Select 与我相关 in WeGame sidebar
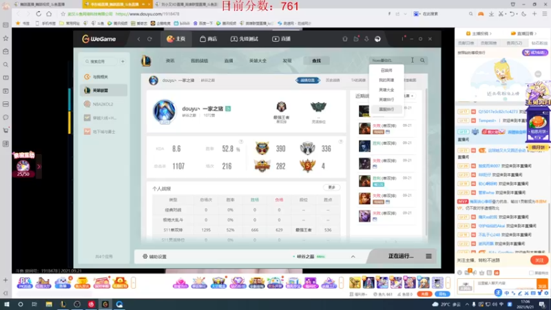 click(103, 76)
